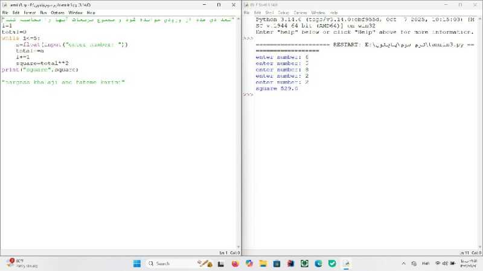Open the Shell menu in IDLE Shell
This screenshot has height=271, width=483.
click(268, 13)
